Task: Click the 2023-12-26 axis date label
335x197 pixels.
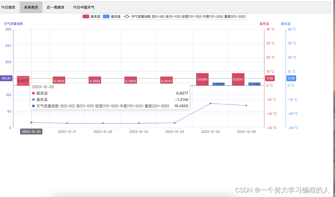Action: pos(246,131)
